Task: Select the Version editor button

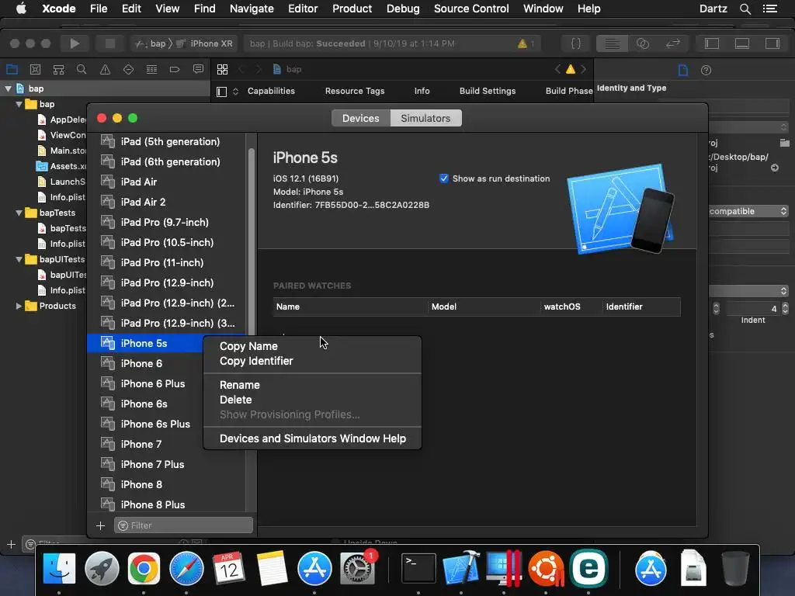Action: click(673, 43)
